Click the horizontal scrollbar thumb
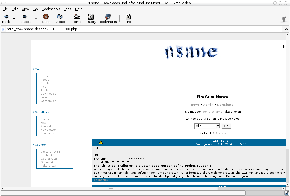 click(111, 188)
